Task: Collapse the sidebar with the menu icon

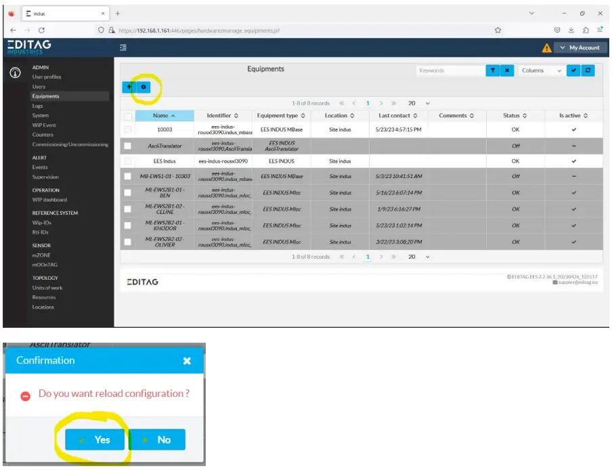Action: 123,48
